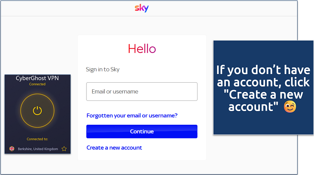Viewport: 314px width, 175px height.
Task: Click the "Sign in to Sky" text
Action: (103, 69)
